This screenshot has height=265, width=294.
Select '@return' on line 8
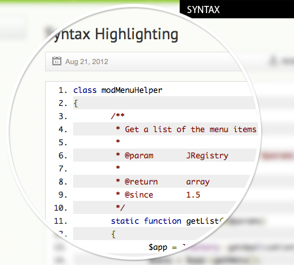click(141, 182)
